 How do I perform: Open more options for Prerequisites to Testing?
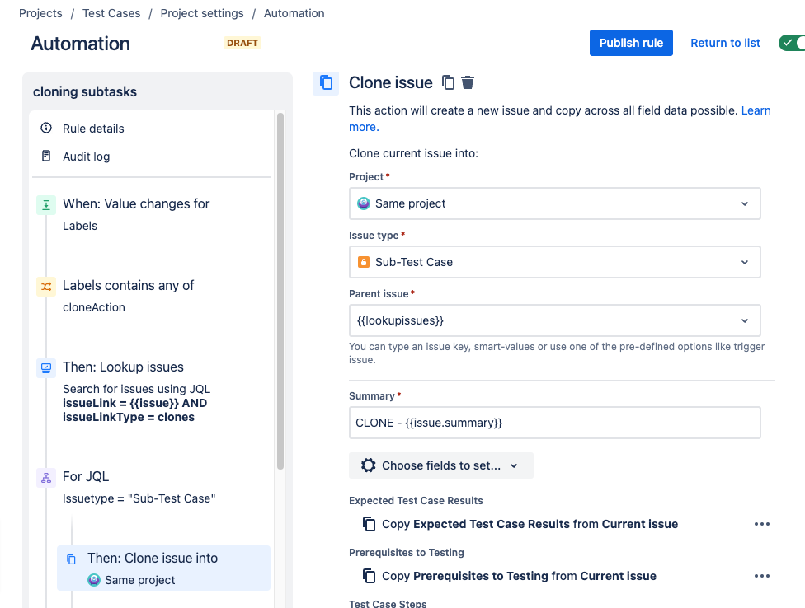pyautogui.click(x=762, y=576)
